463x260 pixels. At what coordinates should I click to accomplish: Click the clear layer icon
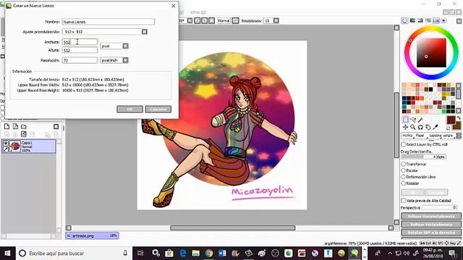pos(24,134)
